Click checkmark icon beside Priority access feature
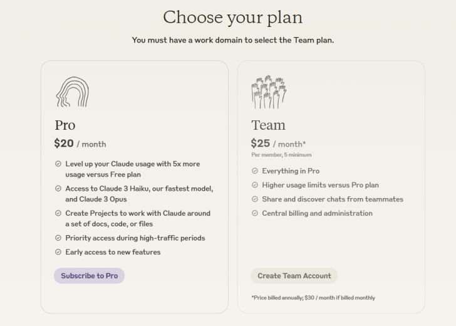Screen dimensions: 456x326 pos(58,238)
